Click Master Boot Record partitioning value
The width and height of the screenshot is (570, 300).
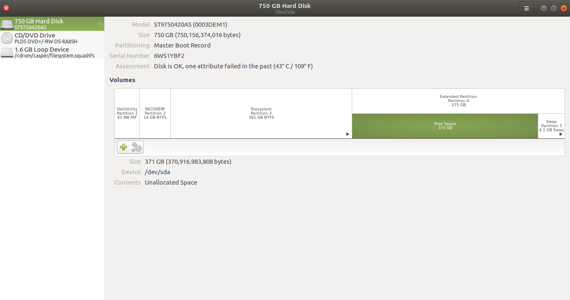tap(182, 45)
